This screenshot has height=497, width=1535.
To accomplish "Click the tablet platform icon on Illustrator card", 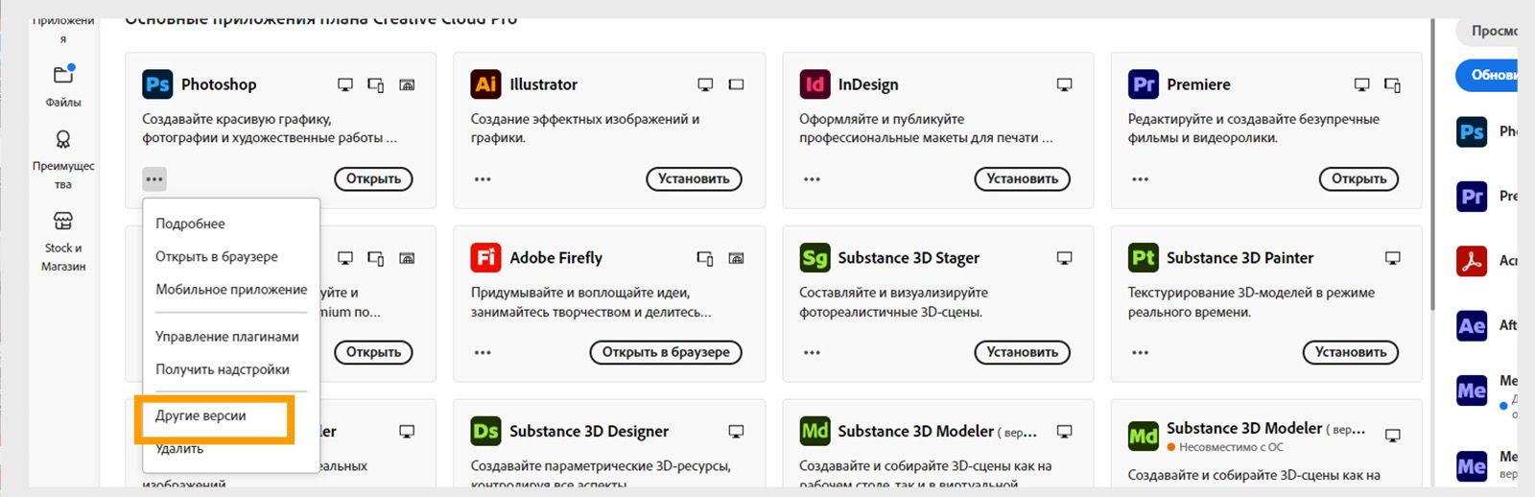I will tap(736, 84).
